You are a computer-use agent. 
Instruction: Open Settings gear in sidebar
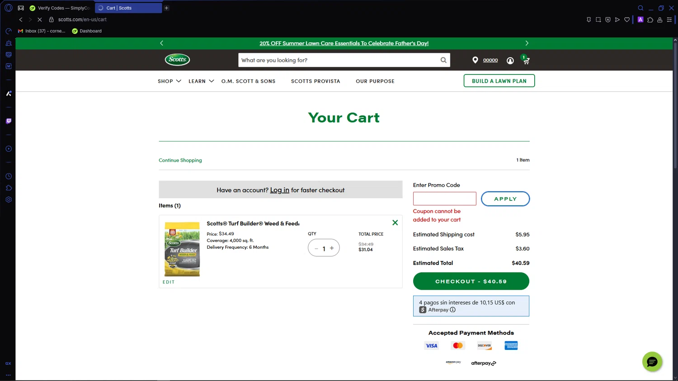(x=9, y=200)
